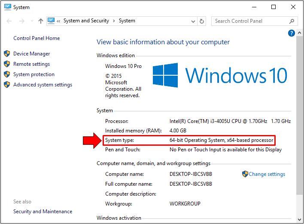The width and height of the screenshot is (304, 224).
Task: Open Help with the blue question mark
Action: (x=292, y=33)
